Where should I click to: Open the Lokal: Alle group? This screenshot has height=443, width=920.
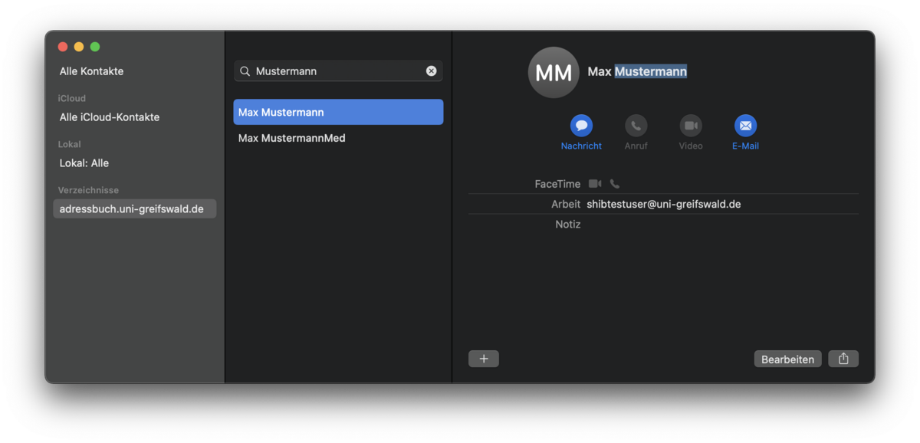point(84,163)
